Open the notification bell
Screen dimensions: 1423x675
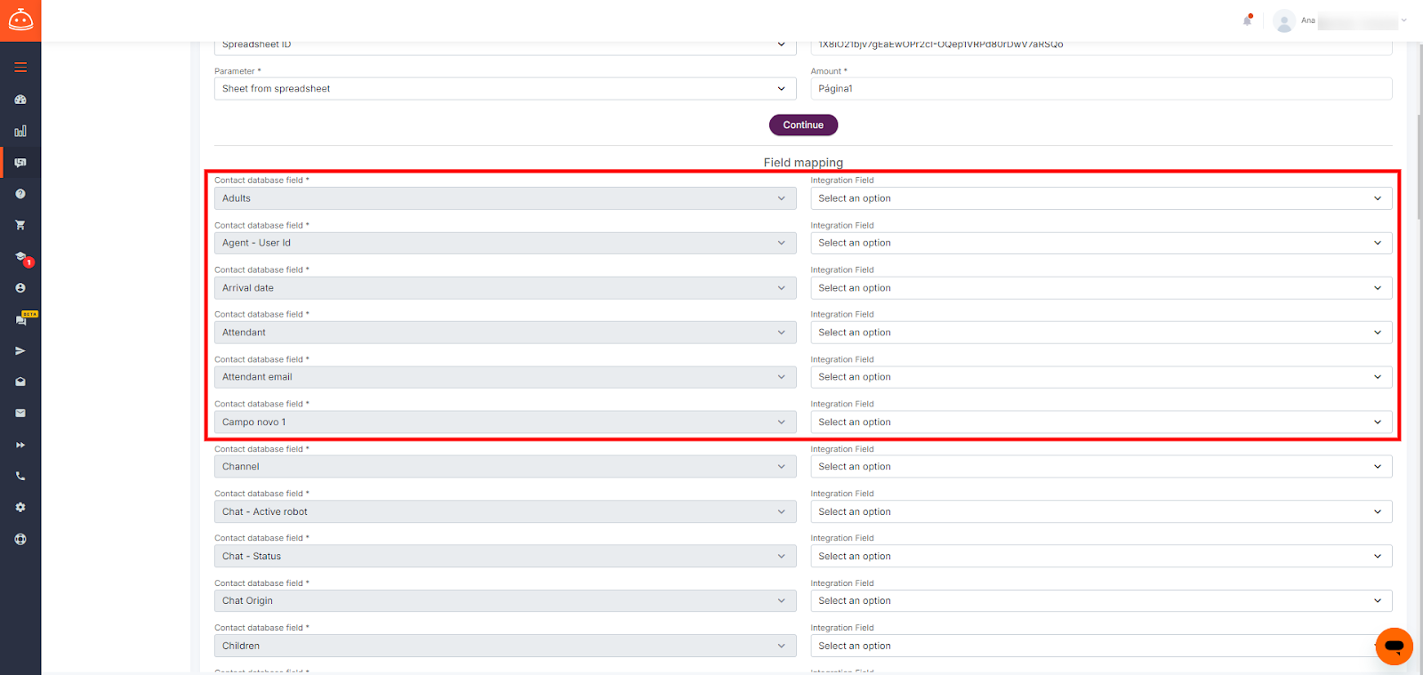click(1248, 20)
